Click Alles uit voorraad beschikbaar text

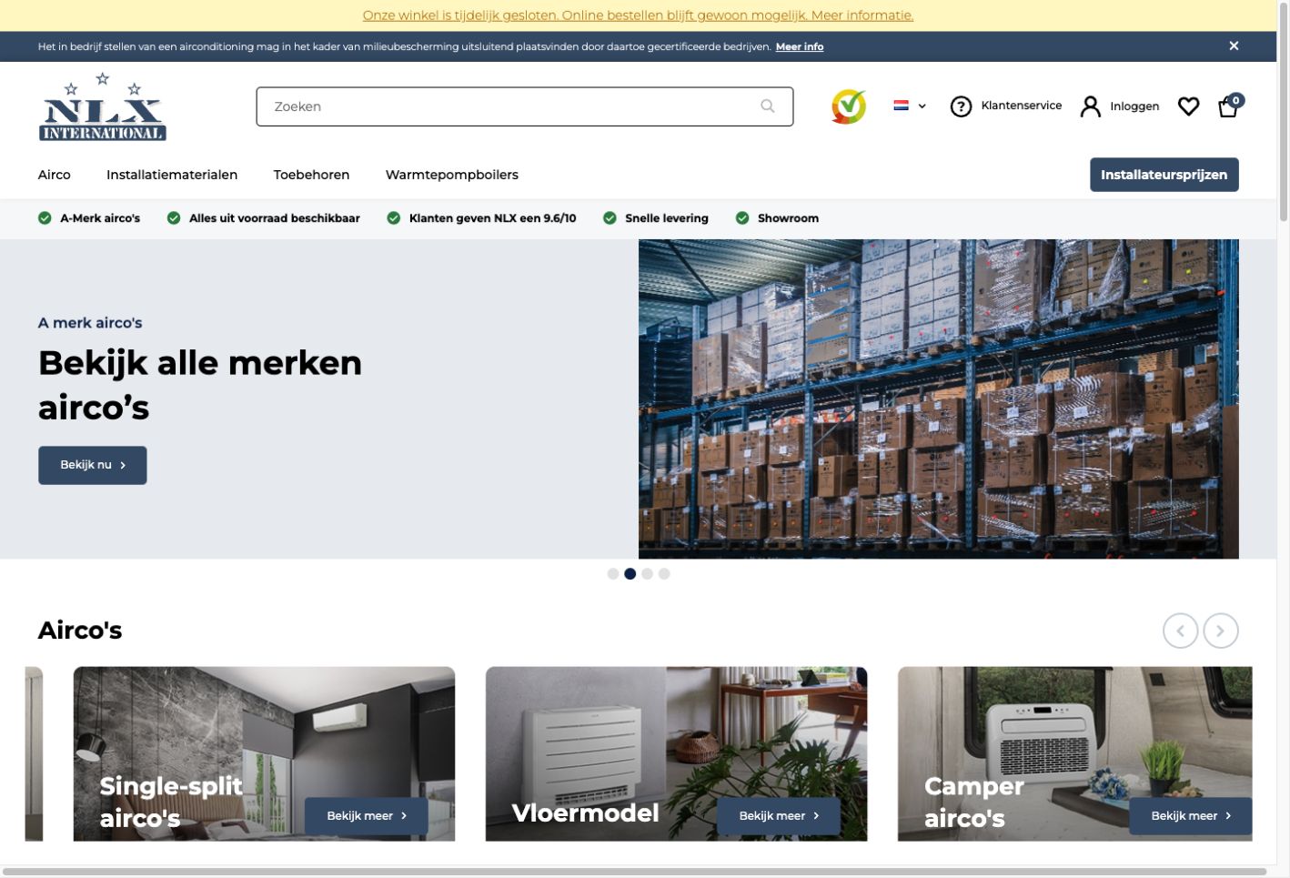[275, 218]
